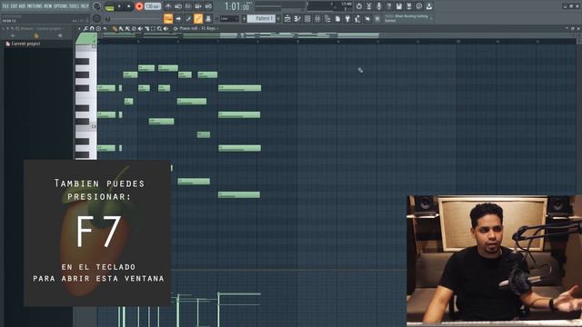The height and width of the screenshot is (327, 582).
Task: Open 'Piano roll - FL Keys' target channel
Action: pyautogui.click(x=197, y=28)
